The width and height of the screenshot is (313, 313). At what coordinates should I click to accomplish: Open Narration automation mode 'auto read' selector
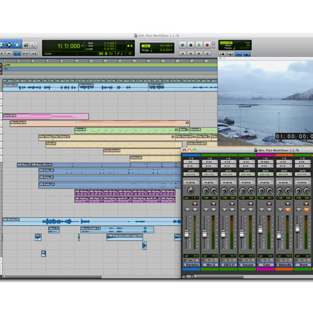(x=191, y=174)
